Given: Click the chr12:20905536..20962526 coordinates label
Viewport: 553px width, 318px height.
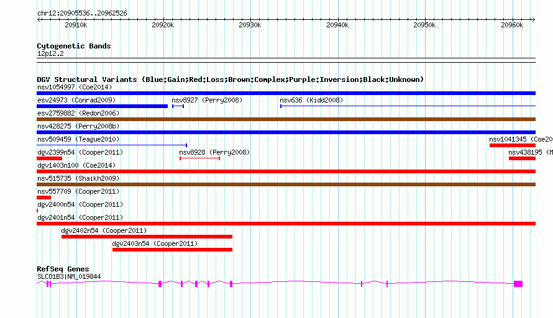Looking at the screenshot, I should pyautogui.click(x=82, y=14).
